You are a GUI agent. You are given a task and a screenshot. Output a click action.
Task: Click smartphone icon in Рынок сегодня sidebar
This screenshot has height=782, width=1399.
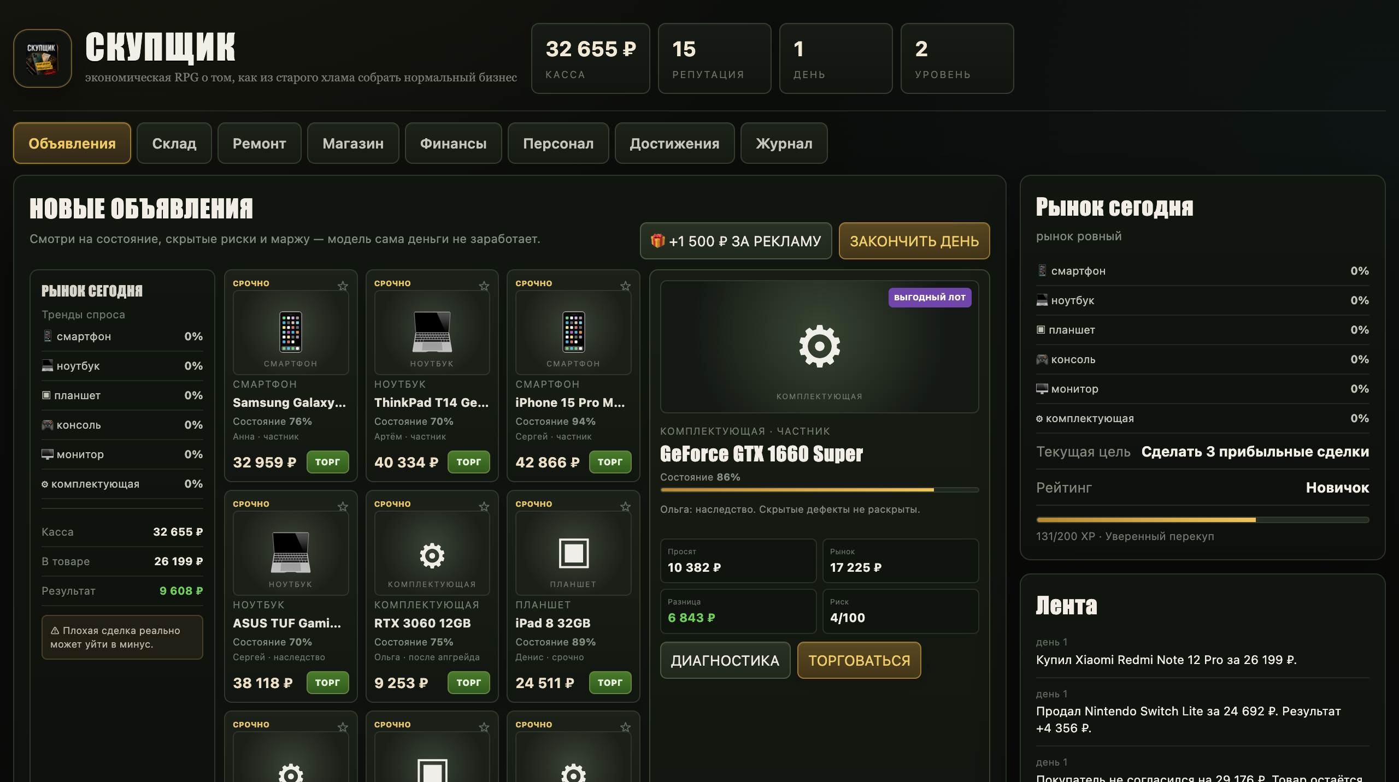point(1042,271)
